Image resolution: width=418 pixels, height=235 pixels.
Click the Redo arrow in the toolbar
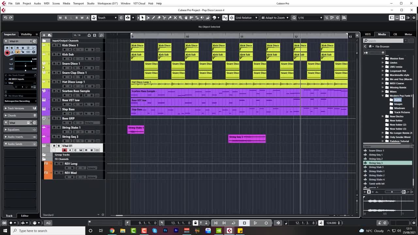(11, 18)
